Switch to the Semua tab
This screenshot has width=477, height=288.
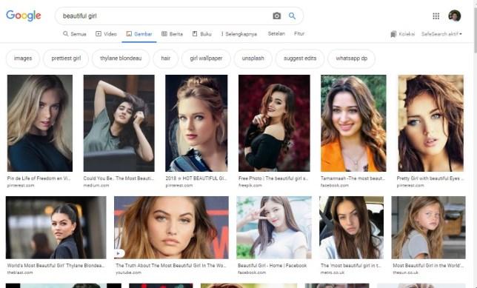[75, 34]
